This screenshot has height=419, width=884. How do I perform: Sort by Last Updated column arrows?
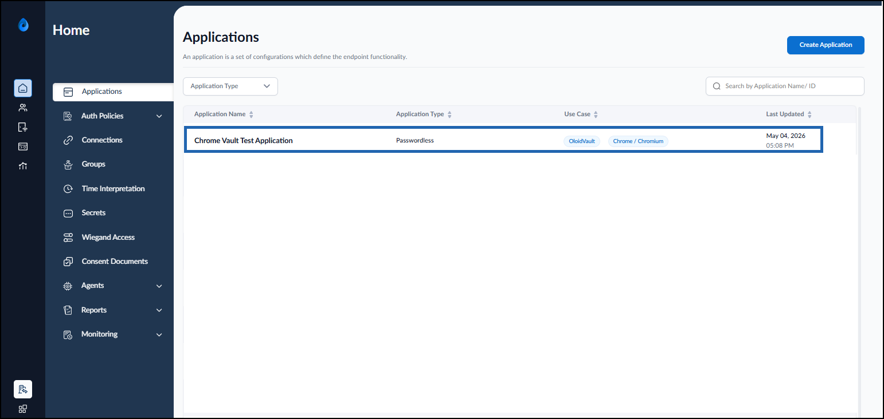point(809,114)
